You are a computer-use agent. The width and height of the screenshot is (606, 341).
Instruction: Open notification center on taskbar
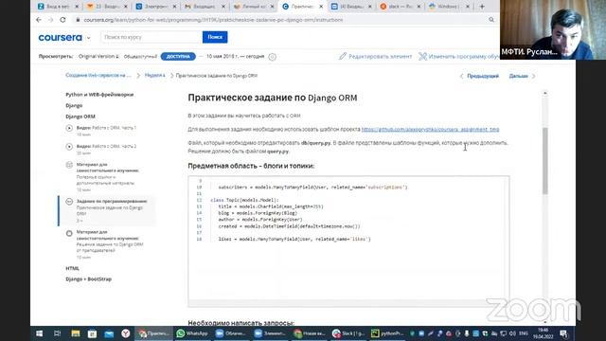564,333
